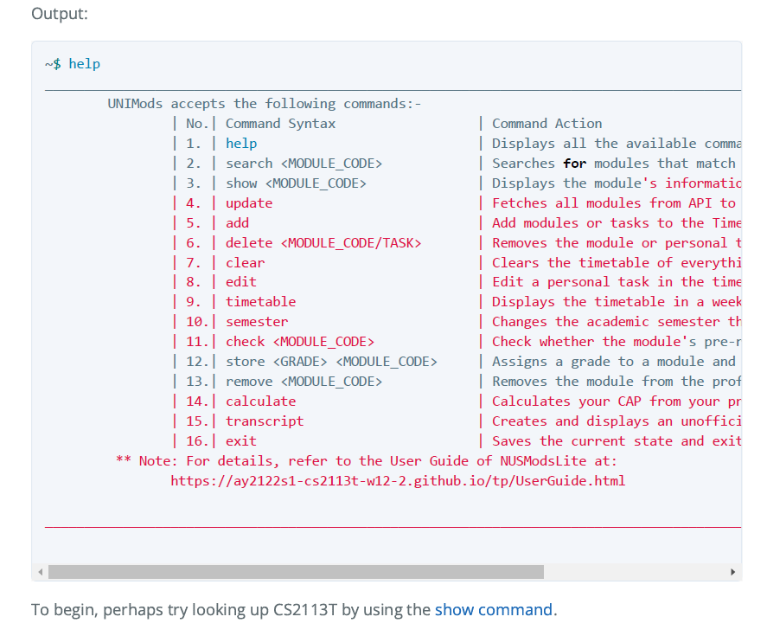This screenshot has height=636, width=767.
Task: Click the 'Command Action' header
Action: coord(546,124)
